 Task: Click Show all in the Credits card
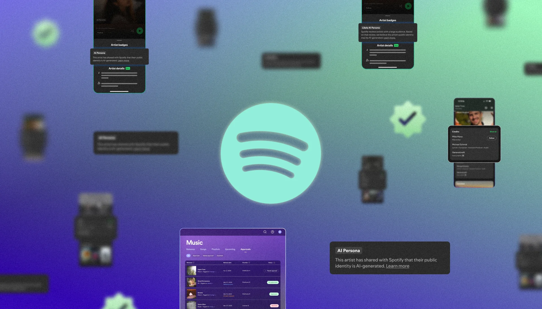coord(493,132)
